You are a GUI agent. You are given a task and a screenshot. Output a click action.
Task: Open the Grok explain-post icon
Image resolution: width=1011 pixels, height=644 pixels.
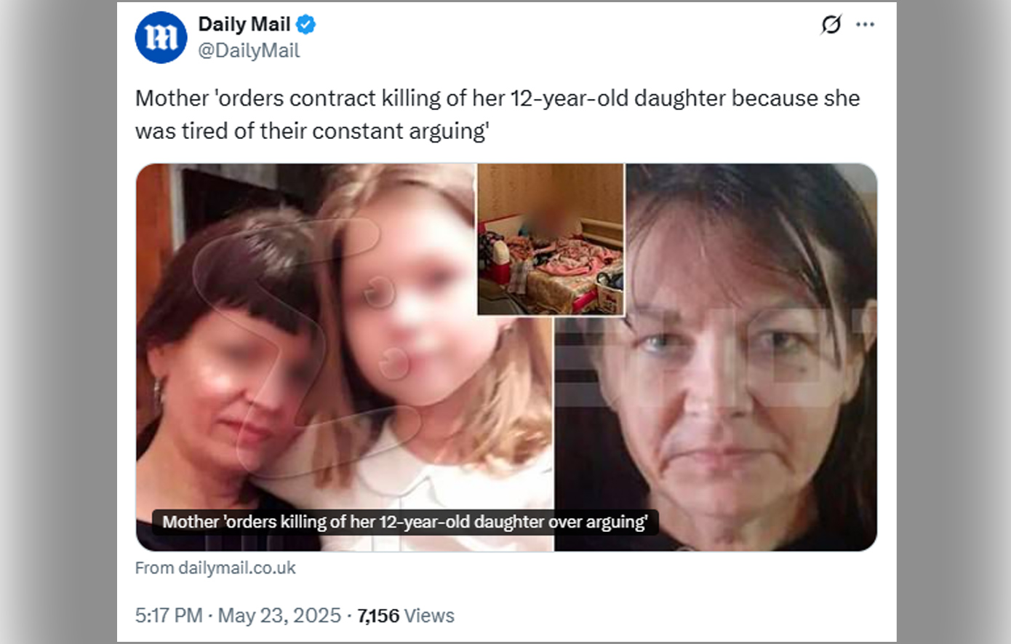coord(831,25)
